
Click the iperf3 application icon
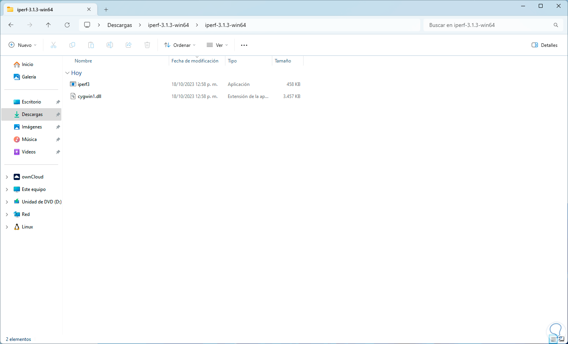(73, 84)
